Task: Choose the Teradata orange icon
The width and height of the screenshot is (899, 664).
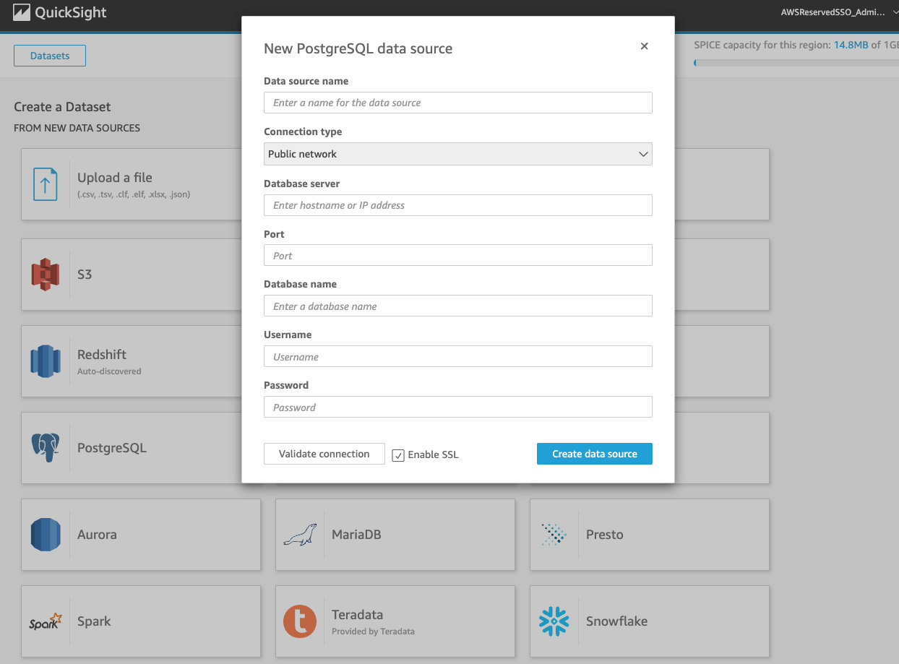Action: (299, 621)
